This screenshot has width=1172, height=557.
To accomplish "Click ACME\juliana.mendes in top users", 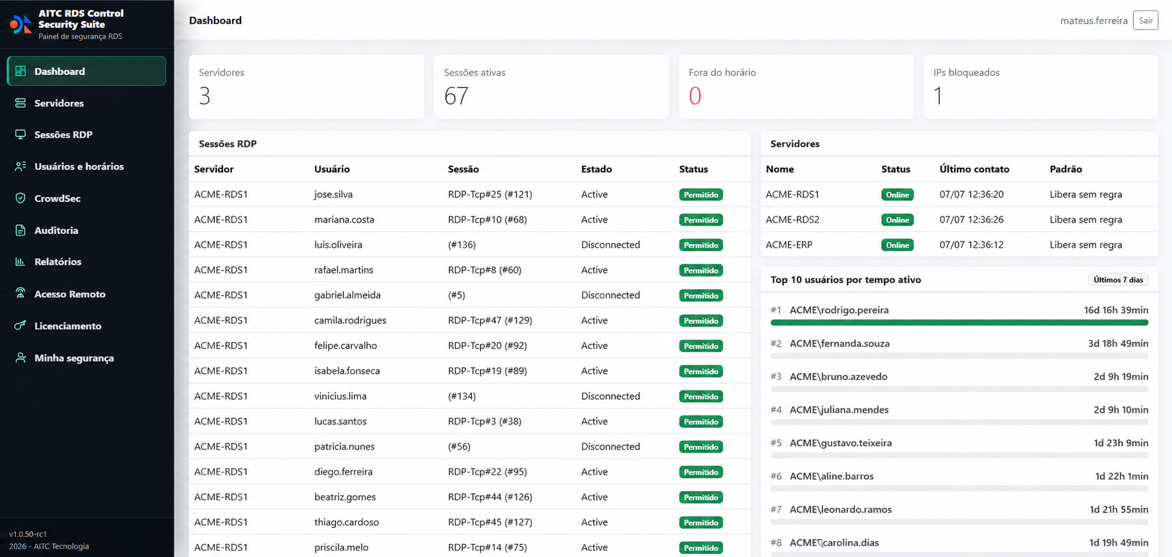I will 839,410.
